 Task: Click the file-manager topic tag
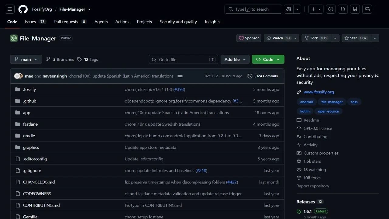tap(332, 102)
